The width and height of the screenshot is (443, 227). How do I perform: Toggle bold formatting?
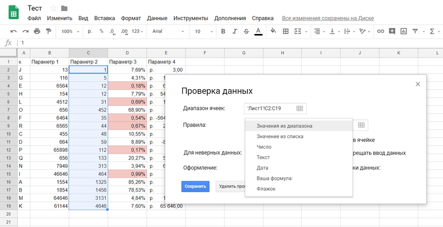pyautogui.click(x=223, y=32)
